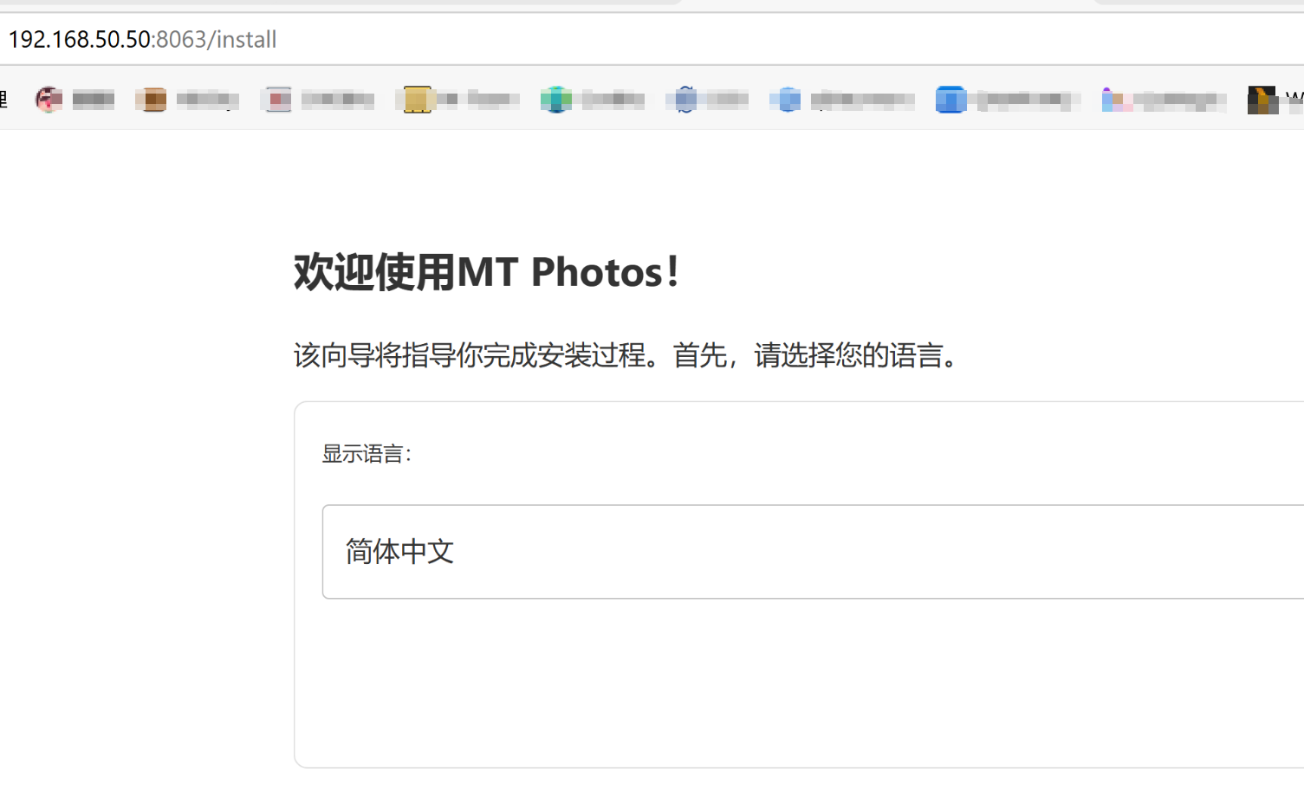This screenshot has height=785, width=1304.
Task: Click the 显示语言: label
Action: [x=367, y=454]
